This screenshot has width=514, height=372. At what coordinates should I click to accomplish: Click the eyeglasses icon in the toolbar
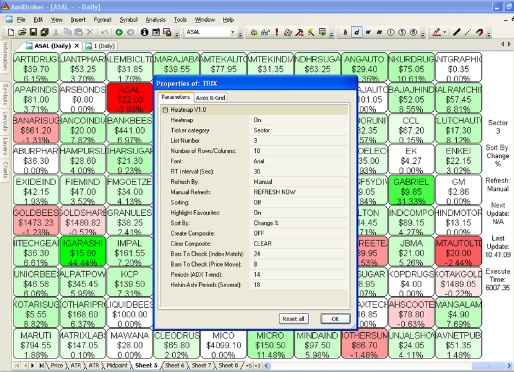tap(265, 32)
